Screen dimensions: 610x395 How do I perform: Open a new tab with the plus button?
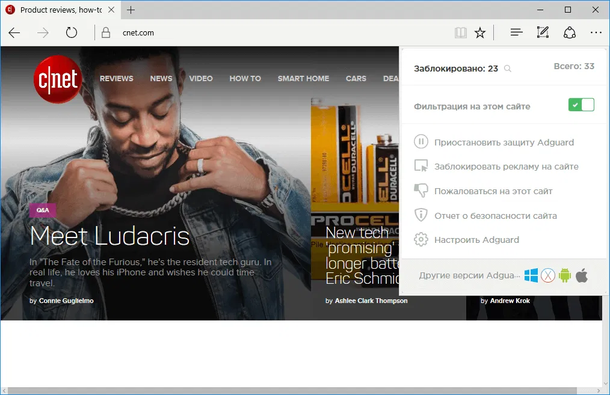[x=130, y=10]
